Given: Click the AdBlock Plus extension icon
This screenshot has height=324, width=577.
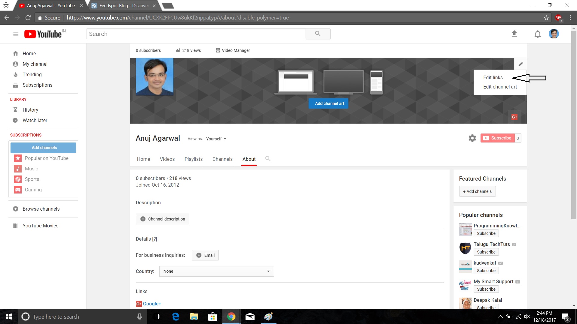Looking at the screenshot, I should (558, 18).
